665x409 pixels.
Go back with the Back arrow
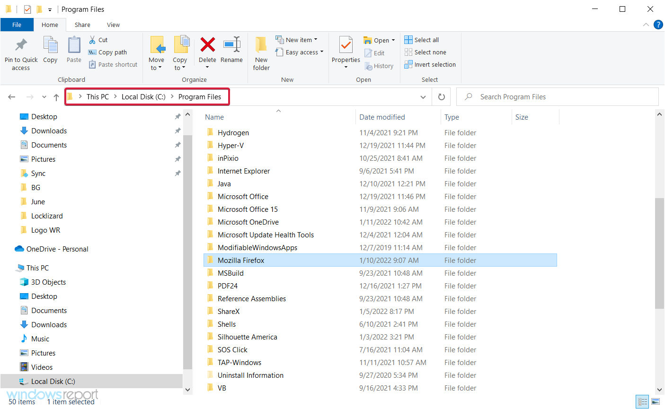12,97
